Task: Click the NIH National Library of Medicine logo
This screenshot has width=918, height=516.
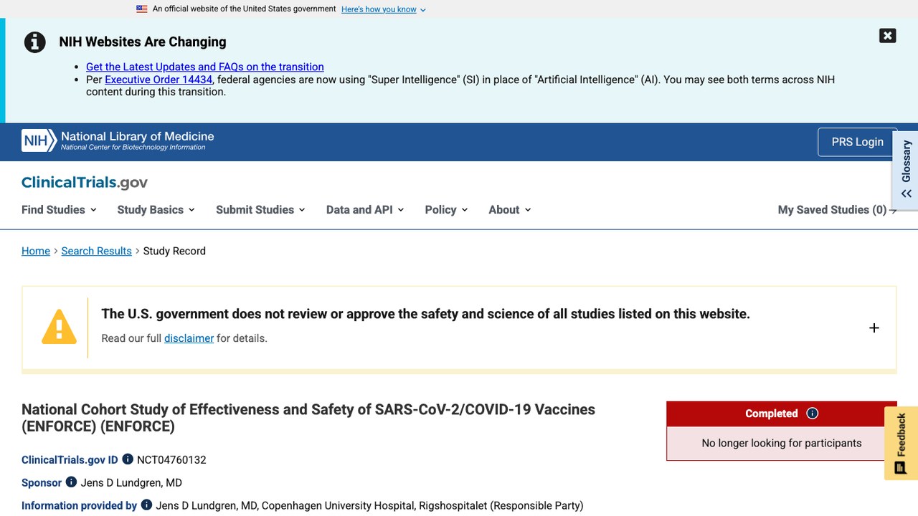Action: click(118, 140)
